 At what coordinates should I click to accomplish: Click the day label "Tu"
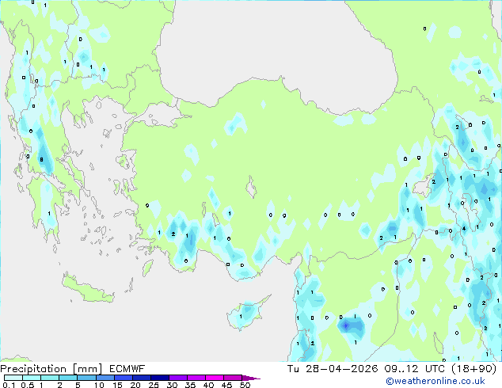[293, 369]
